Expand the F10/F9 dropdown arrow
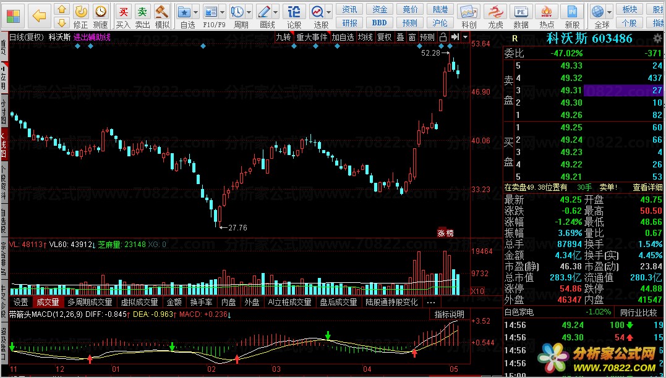The image size is (666, 378). 222,12
